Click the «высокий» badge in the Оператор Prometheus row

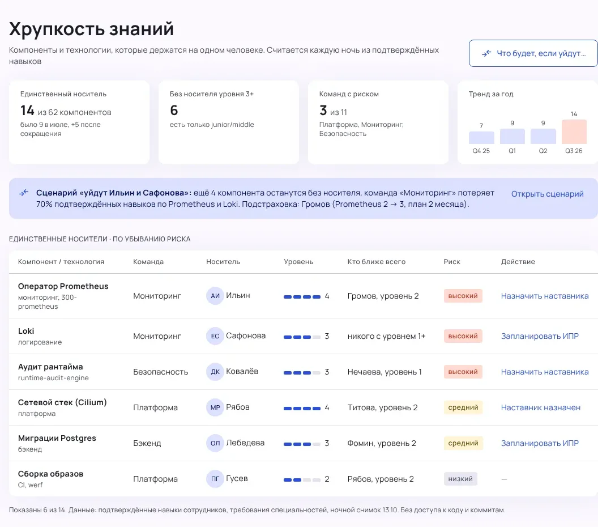coord(463,296)
